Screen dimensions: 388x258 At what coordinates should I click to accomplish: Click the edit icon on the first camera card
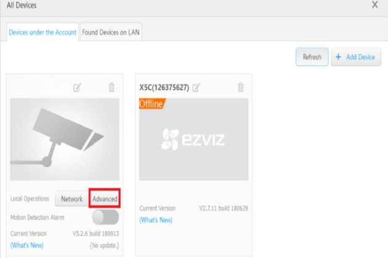coord(77,87)
